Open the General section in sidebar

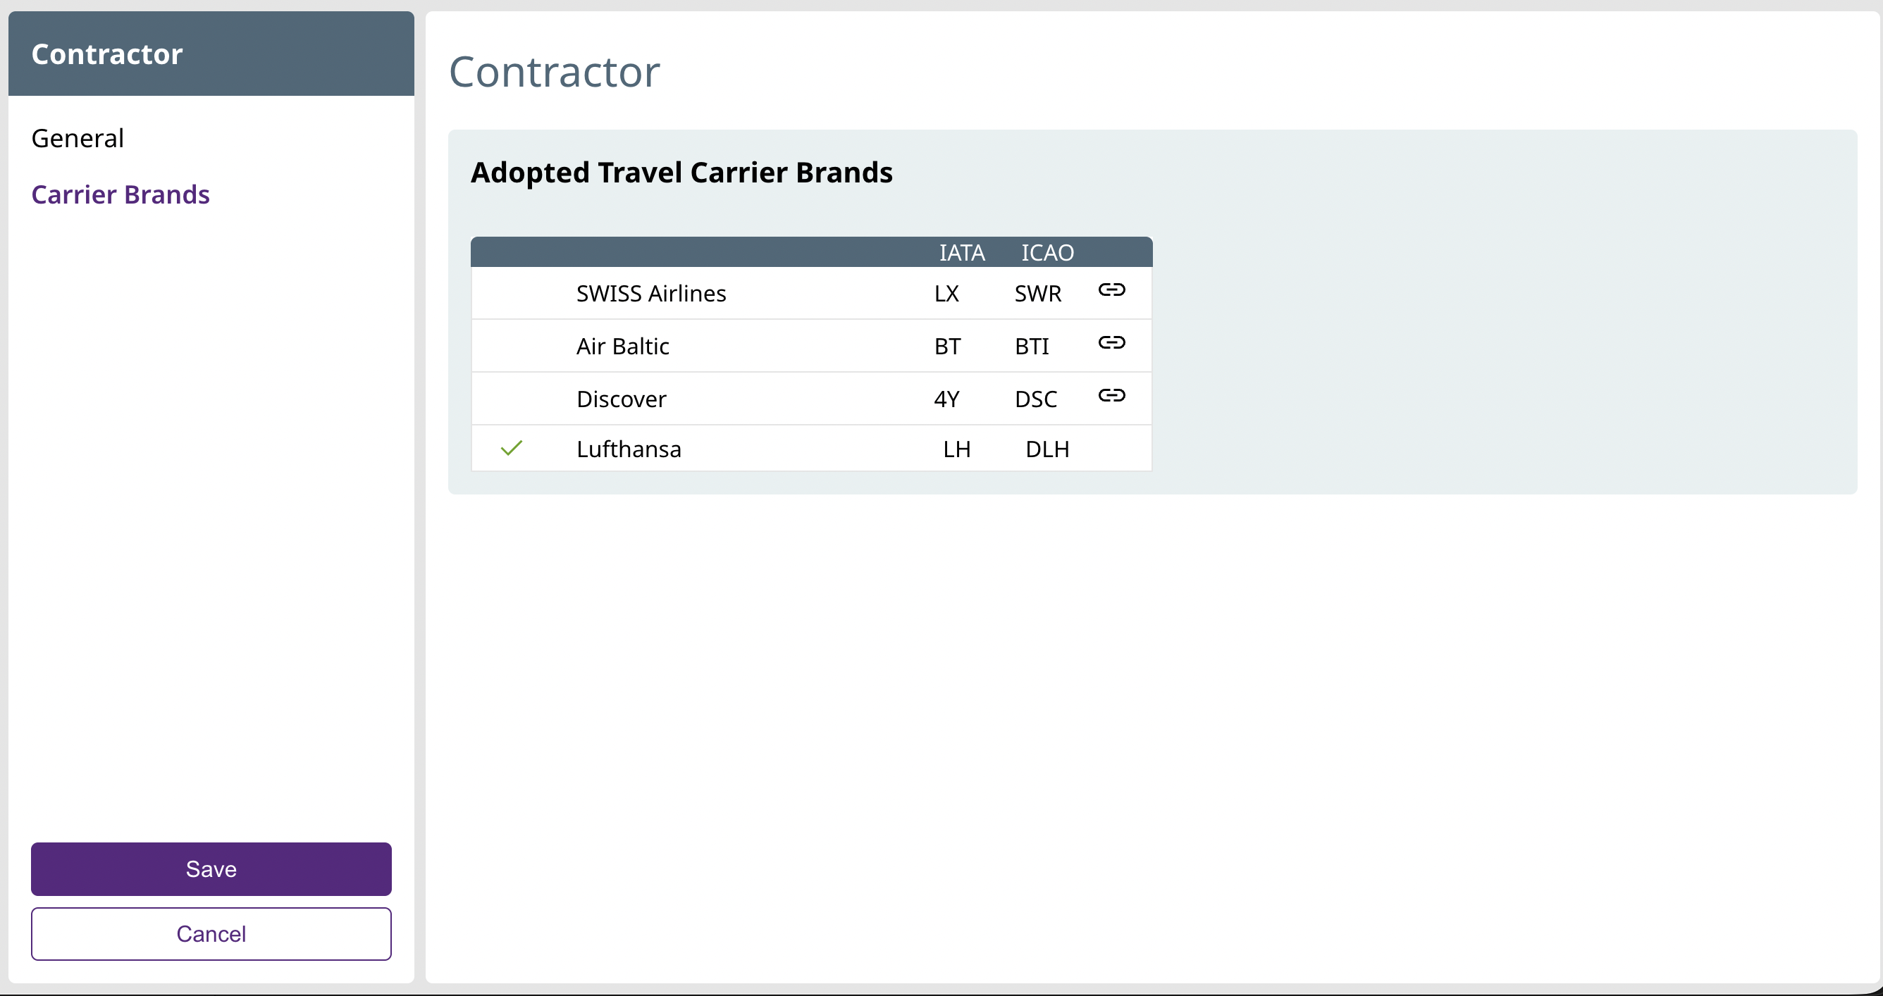(x=78, y=138)
